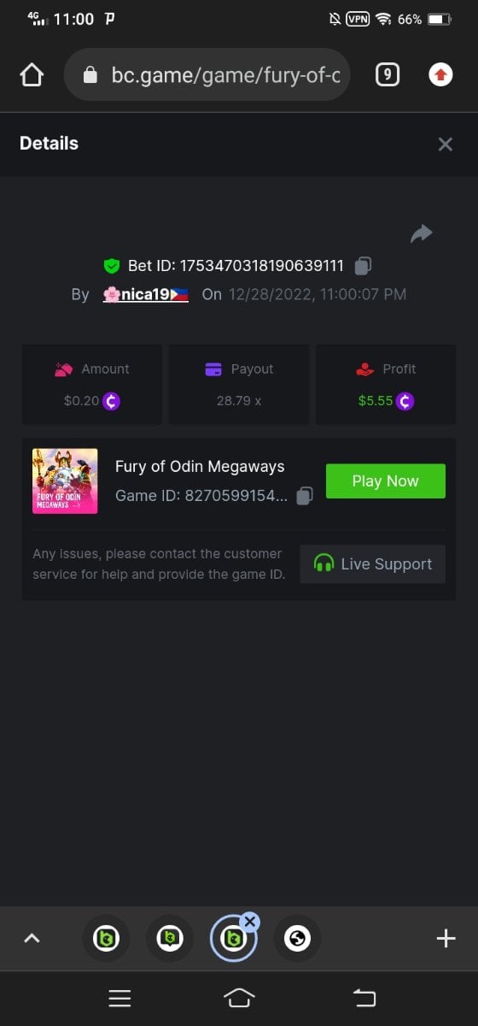This screenshot has height=1026, width=478.
Task: Close the currently selected tab via X badge
Action: coord(249,922)
